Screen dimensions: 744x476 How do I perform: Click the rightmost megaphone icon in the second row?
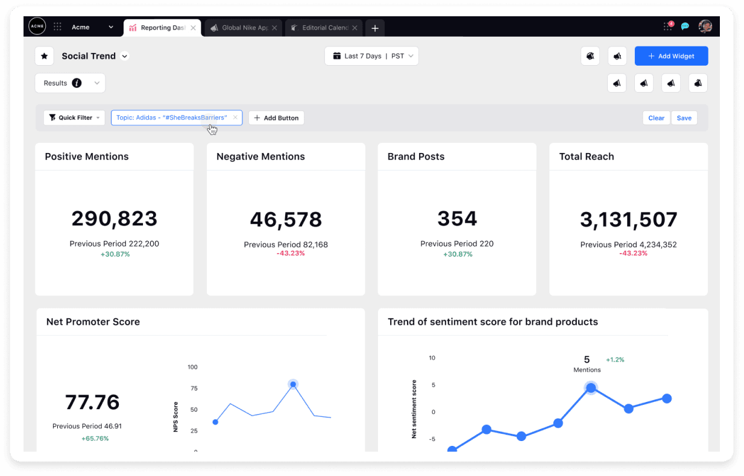click(698, 83)
